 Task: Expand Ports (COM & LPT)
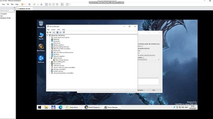coord(50,62)
